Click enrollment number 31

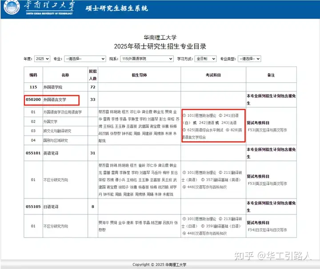pyautogui.click(x=93, y=153)
